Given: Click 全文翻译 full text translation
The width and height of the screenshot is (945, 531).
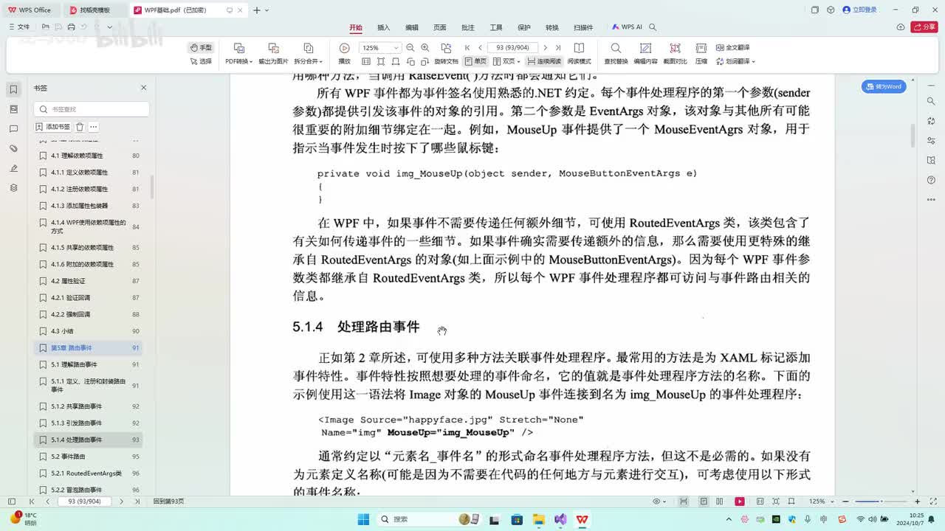Looking at the screenshot, I should tap(732, 48).
